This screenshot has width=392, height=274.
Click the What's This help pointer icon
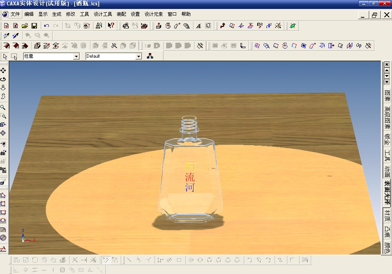[x=111, y=25]
